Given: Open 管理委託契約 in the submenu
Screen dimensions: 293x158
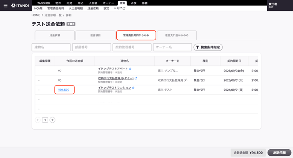Looking at the screenshot, I should (x=56, y=8).
